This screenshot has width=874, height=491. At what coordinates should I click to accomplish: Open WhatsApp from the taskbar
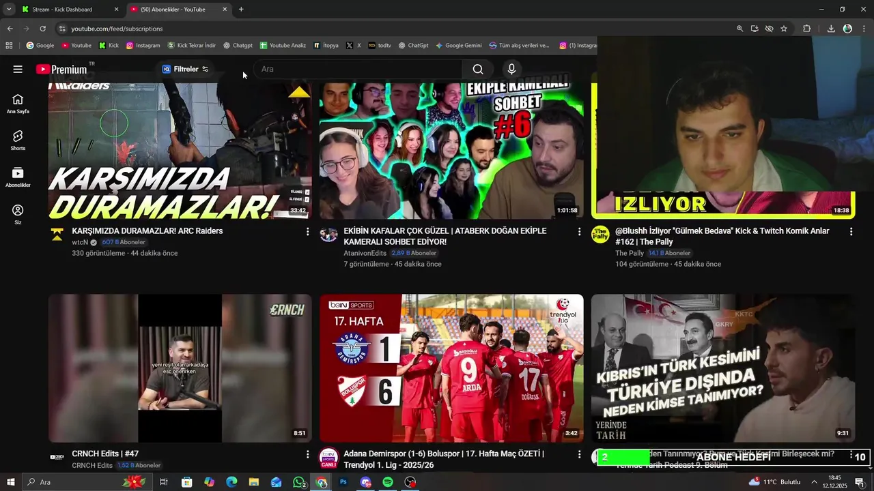pos(299,482)
